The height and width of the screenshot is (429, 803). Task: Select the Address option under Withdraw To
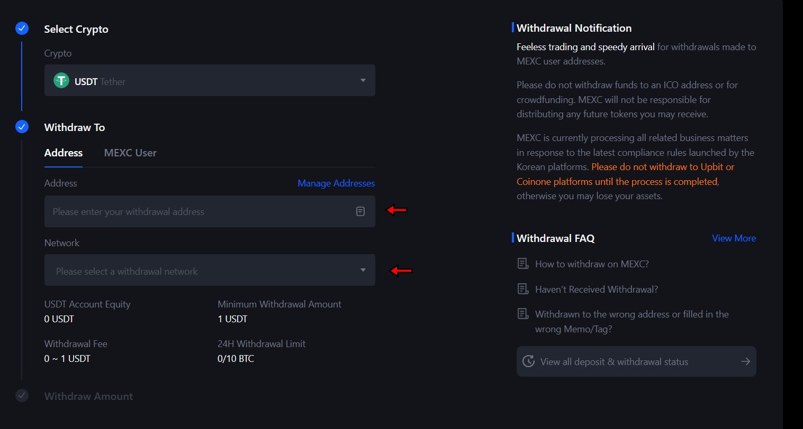pyautogui.click(x=63, y=153)
